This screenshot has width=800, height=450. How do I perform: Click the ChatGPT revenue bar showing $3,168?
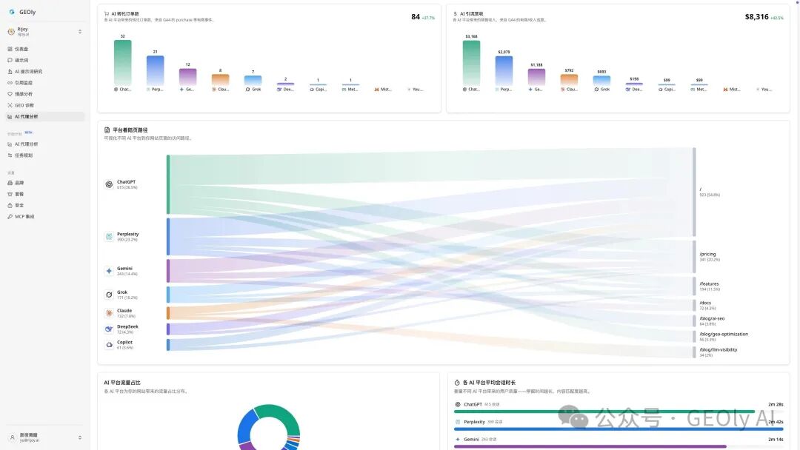[x=471, y=62]
